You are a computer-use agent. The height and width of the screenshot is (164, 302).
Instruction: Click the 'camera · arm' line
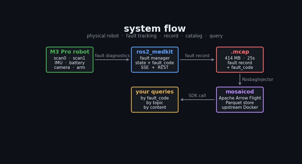tap(69, 68)
